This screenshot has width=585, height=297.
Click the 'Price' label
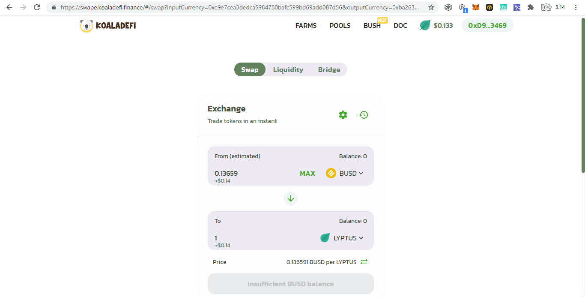[x=219, y=262]
